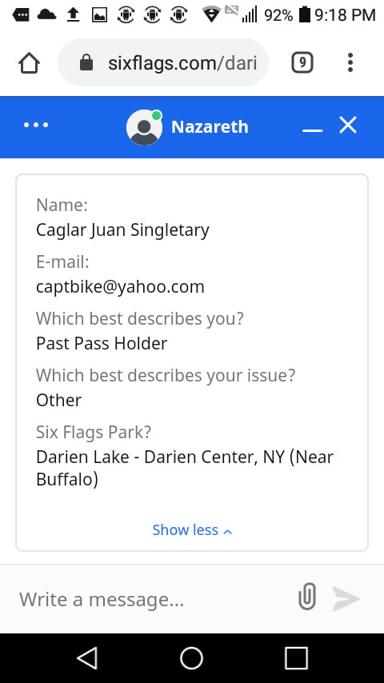Open the chat options three-dot menu
384x683 pixels.
36,125
